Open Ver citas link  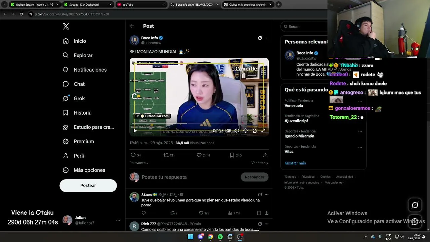[x=260, y=163]
